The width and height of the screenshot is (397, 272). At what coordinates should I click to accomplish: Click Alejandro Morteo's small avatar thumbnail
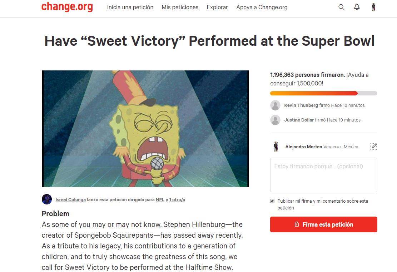[x=276, y=146]
